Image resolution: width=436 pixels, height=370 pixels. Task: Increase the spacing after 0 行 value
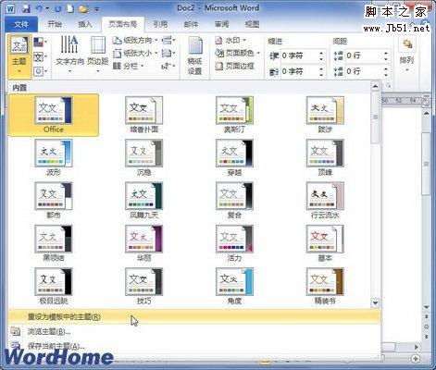pyautogui.click(x=386, y=68)
